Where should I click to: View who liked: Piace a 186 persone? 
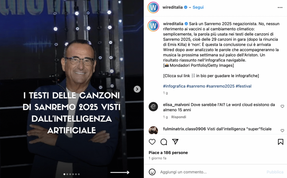coord(168,152)
